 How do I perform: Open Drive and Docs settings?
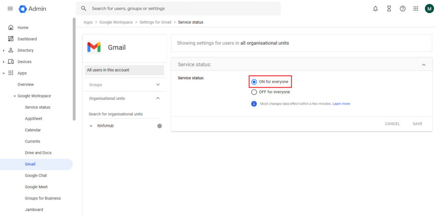[38, 153]
